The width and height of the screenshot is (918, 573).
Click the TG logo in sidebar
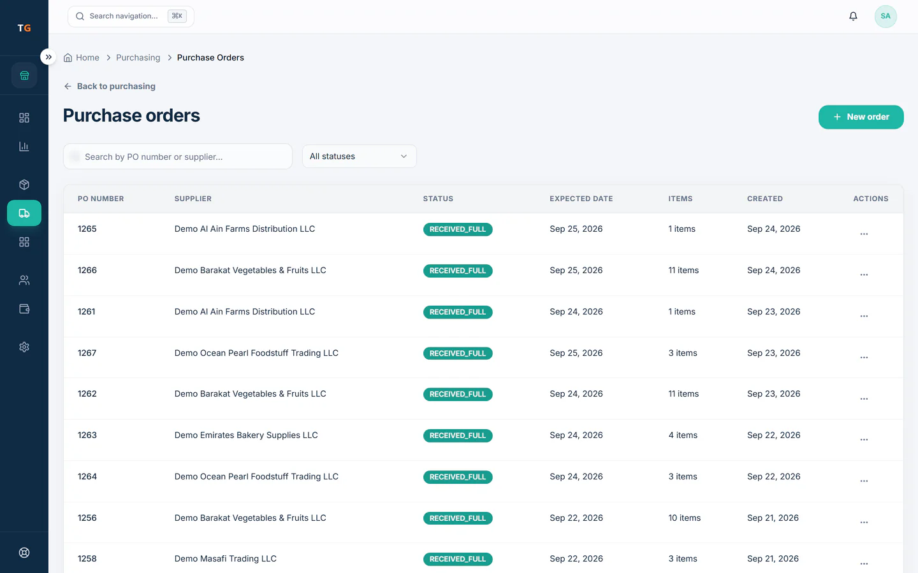click(24, 28)
